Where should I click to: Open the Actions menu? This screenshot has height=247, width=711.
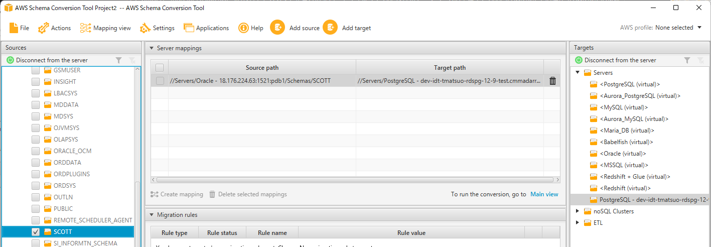coord(55,28)
